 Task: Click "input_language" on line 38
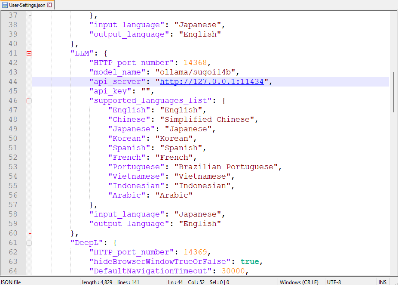click(x=127, y=25)
